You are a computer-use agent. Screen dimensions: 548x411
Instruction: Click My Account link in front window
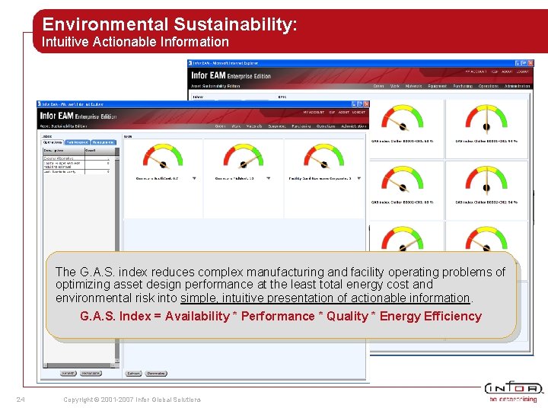pyautogui.click(x=314, y=112)
